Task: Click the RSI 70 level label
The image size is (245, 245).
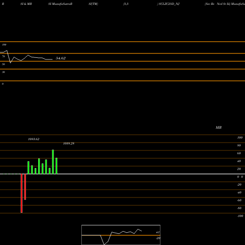Action: [x=3, y=56]
